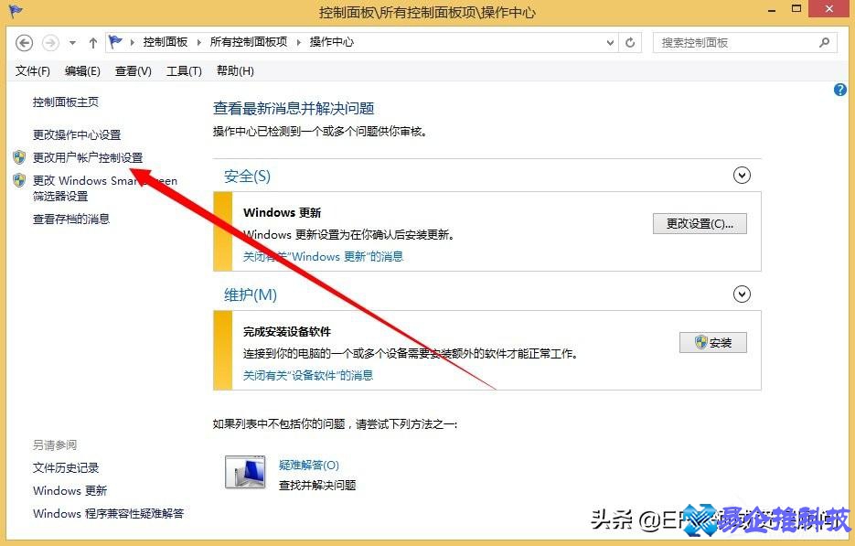Click the shield icon beside 更改 Windows SmartScreen 筛选设置
This screenshot has height=546, width=855.
[x=18, y=180]
